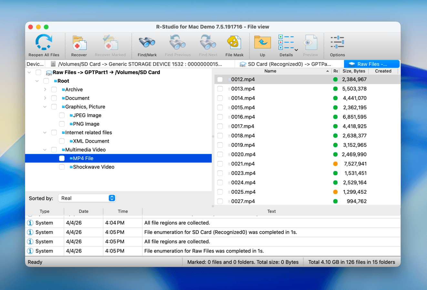Check the Root folder checkbox

[46, 81]
